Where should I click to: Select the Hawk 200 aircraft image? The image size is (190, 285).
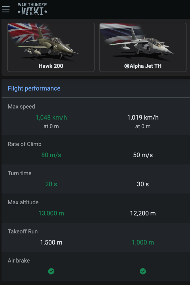tap(51, 44)
